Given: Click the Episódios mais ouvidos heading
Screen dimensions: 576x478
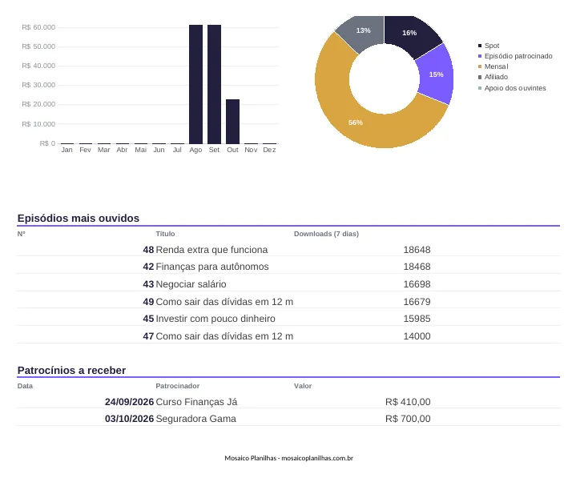Looking at the screenshot, I should coord(79,218).
